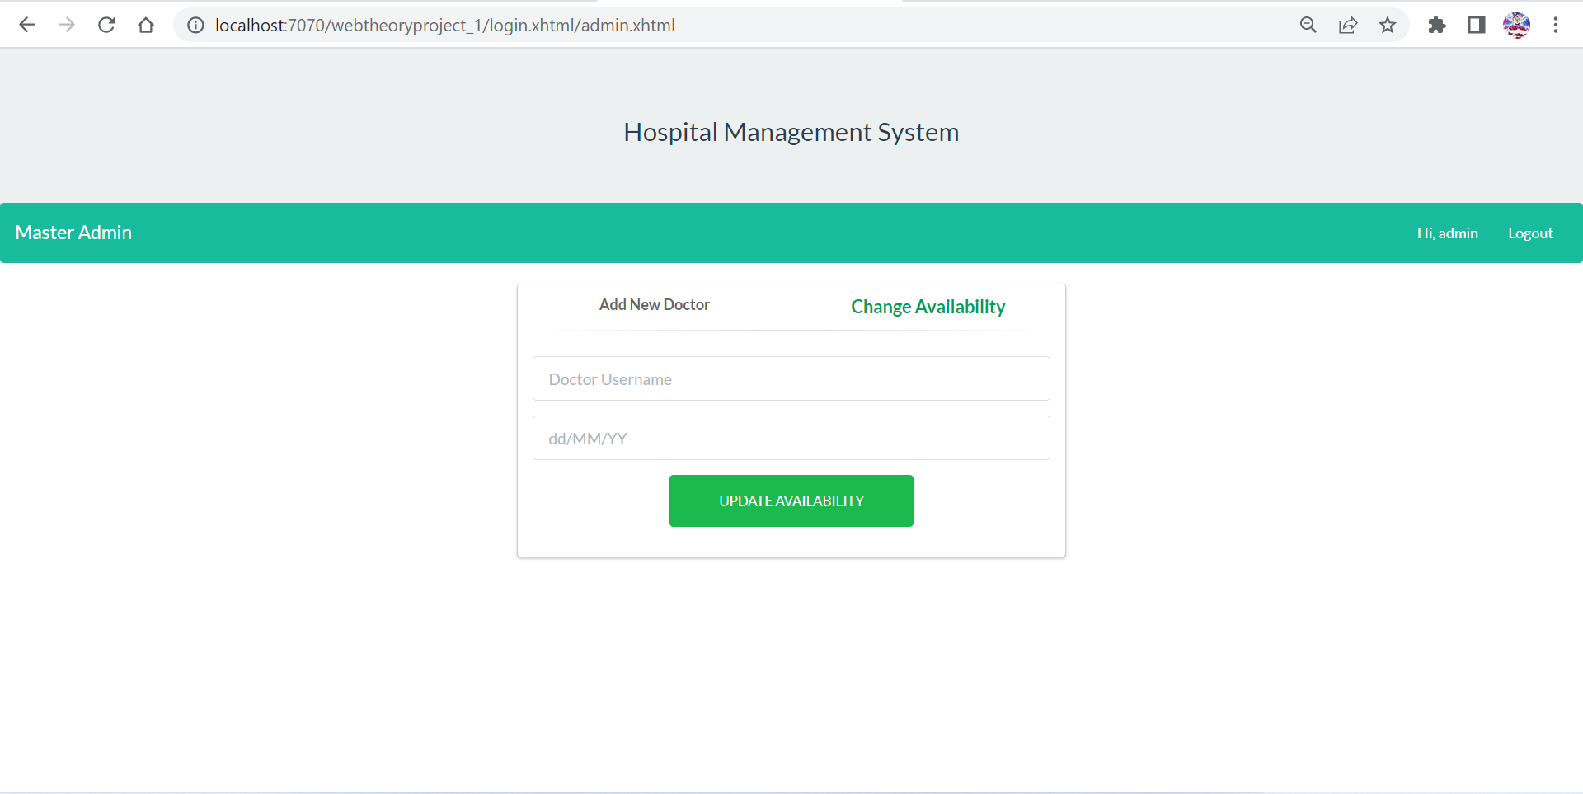
Task: Click the forward navigation arrow
Action: 67,25
